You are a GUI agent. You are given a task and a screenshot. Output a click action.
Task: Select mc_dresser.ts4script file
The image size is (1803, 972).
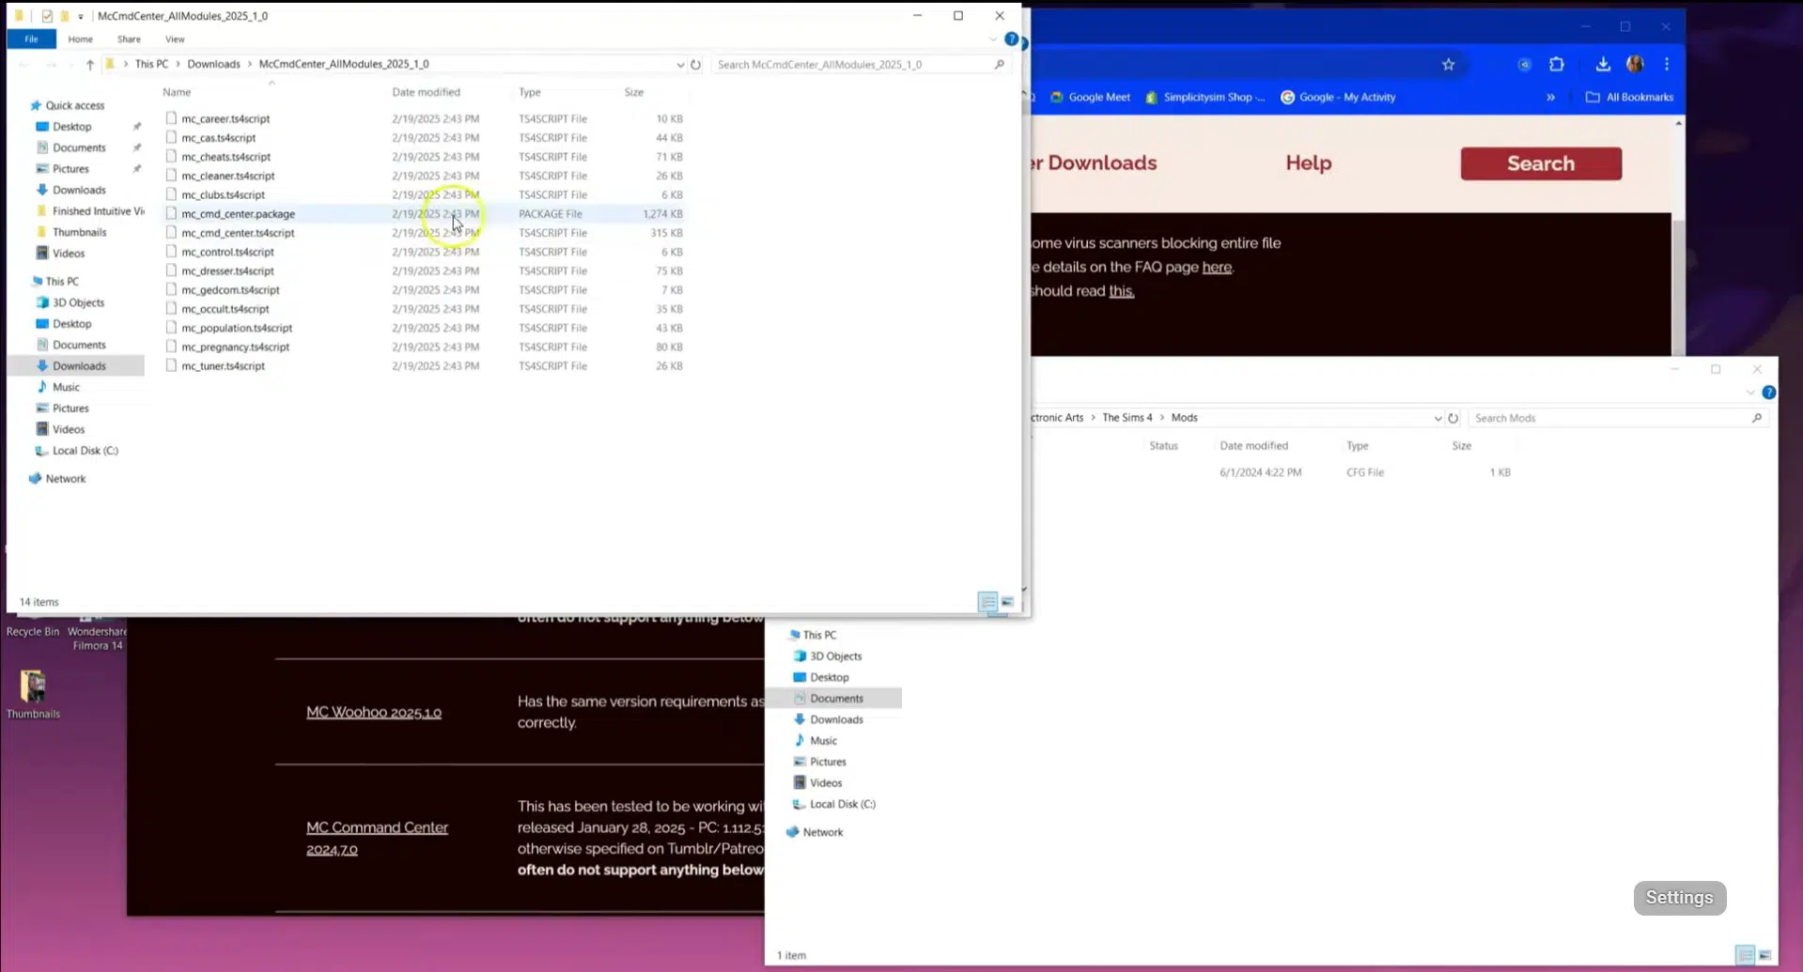coord(227,270)
